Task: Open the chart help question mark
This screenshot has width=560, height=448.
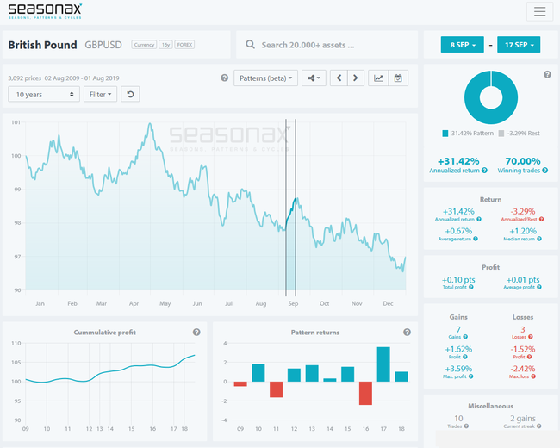Action: coord(224,78)
